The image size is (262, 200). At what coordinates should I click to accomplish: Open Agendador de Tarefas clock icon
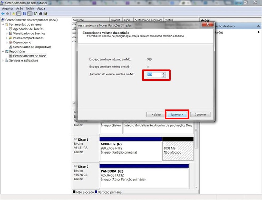pyautogui.click(x=11, y=29)
